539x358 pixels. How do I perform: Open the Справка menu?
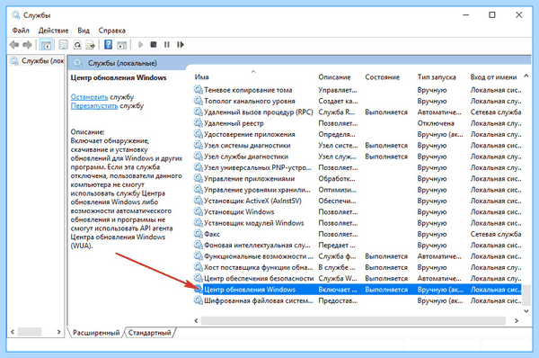click(x=111, y=31)
